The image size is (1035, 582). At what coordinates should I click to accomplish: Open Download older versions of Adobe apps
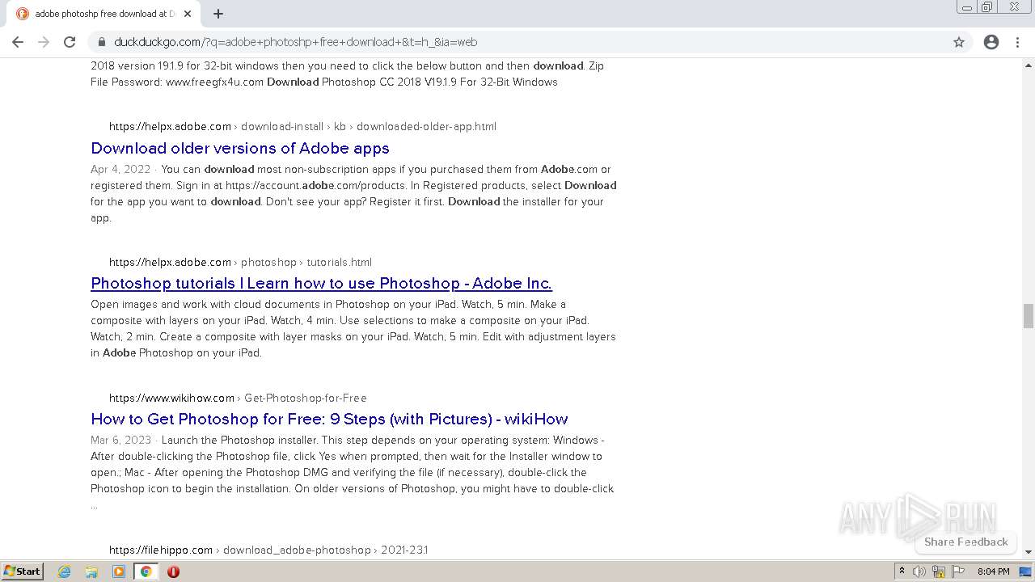click(240, 148)
